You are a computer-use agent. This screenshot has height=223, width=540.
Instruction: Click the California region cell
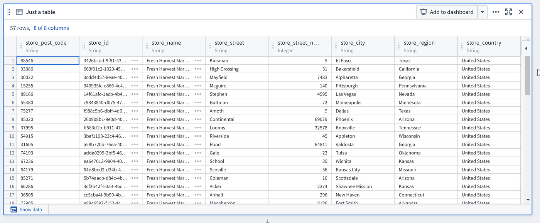pos(426,69)
